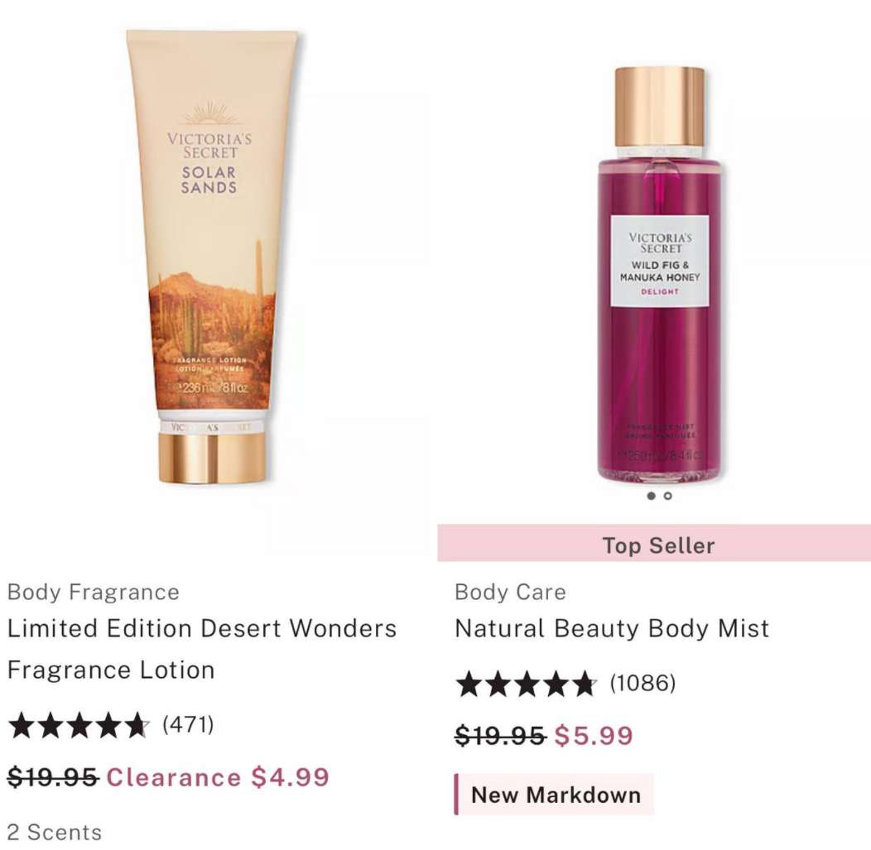Click the mist's crossed-out $19.95 price
871x850 pixels.
pyautogui.click(x=500, y=736)
